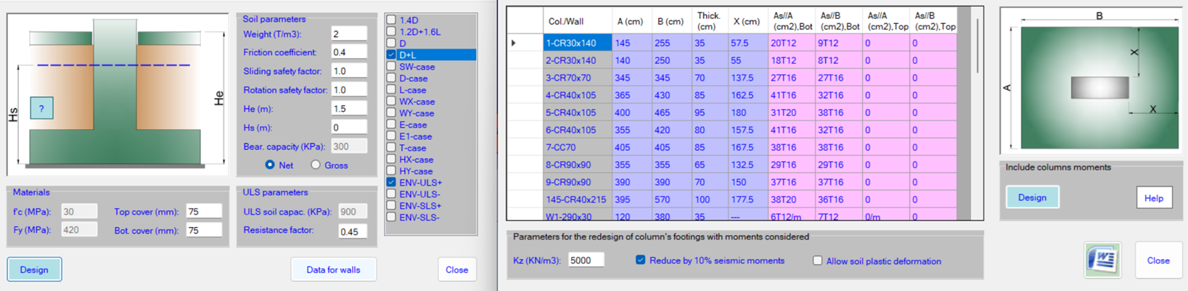
Task: Click the Word export icon
Action: [1102, 259]
